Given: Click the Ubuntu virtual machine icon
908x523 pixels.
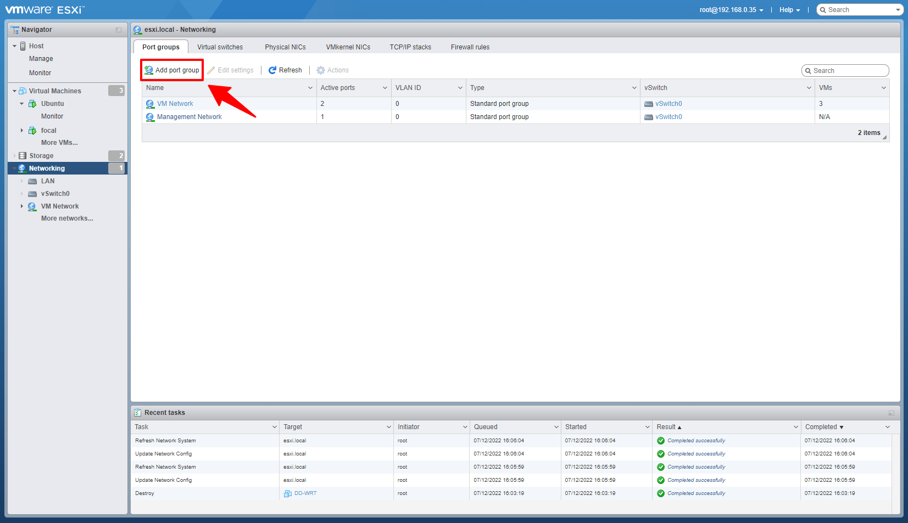Looking at the screenshot, I should point(32,104).
